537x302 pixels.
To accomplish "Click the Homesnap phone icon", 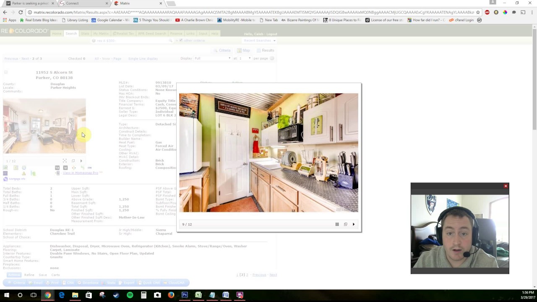I will [x=58, y=173].
